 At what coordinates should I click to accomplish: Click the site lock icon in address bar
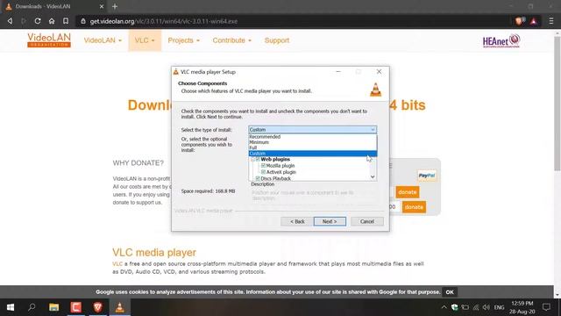pyautogui.click(x=83, y=21)
